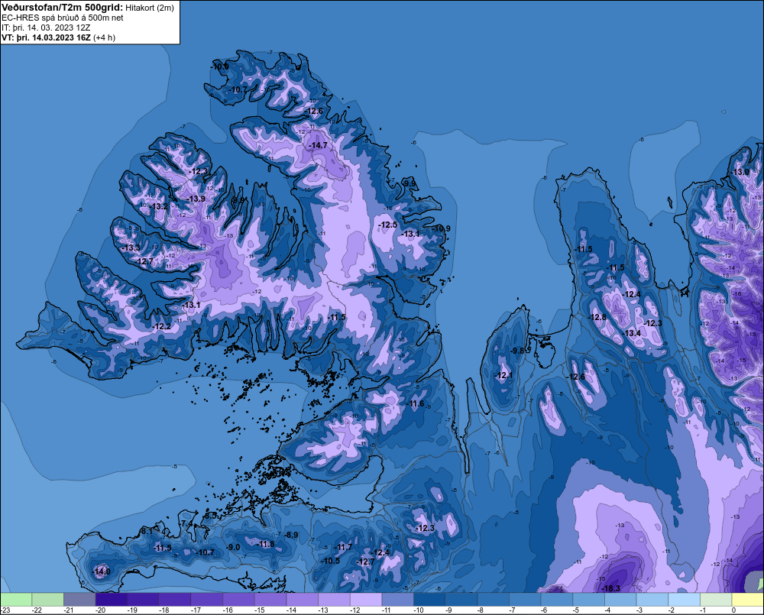This screenshot has width=764, height=615.
Task: Click the -4 legend scale label
Action: 608,610
